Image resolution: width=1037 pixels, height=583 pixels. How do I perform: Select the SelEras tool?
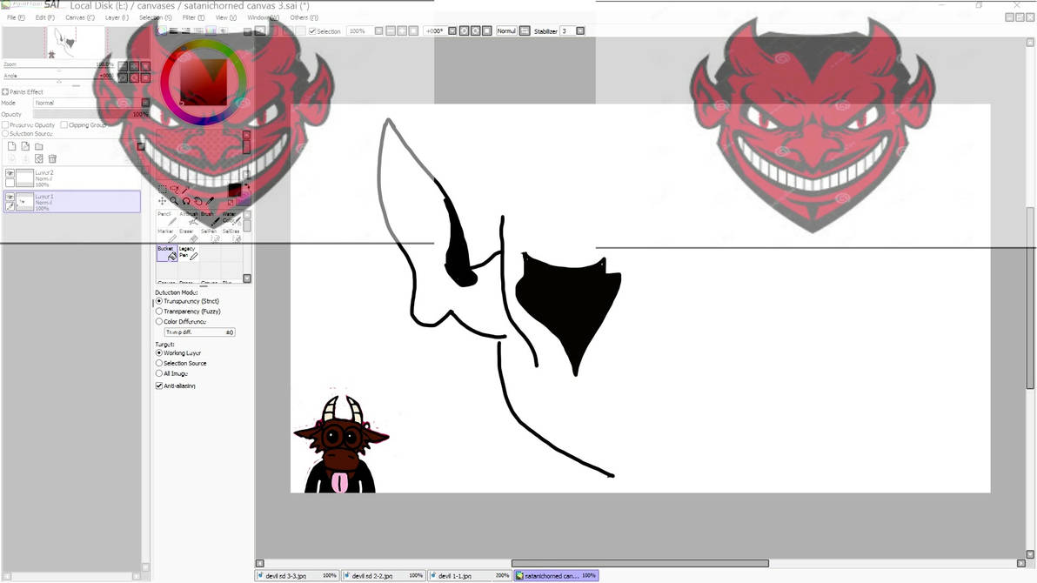(x=231, y=236)
